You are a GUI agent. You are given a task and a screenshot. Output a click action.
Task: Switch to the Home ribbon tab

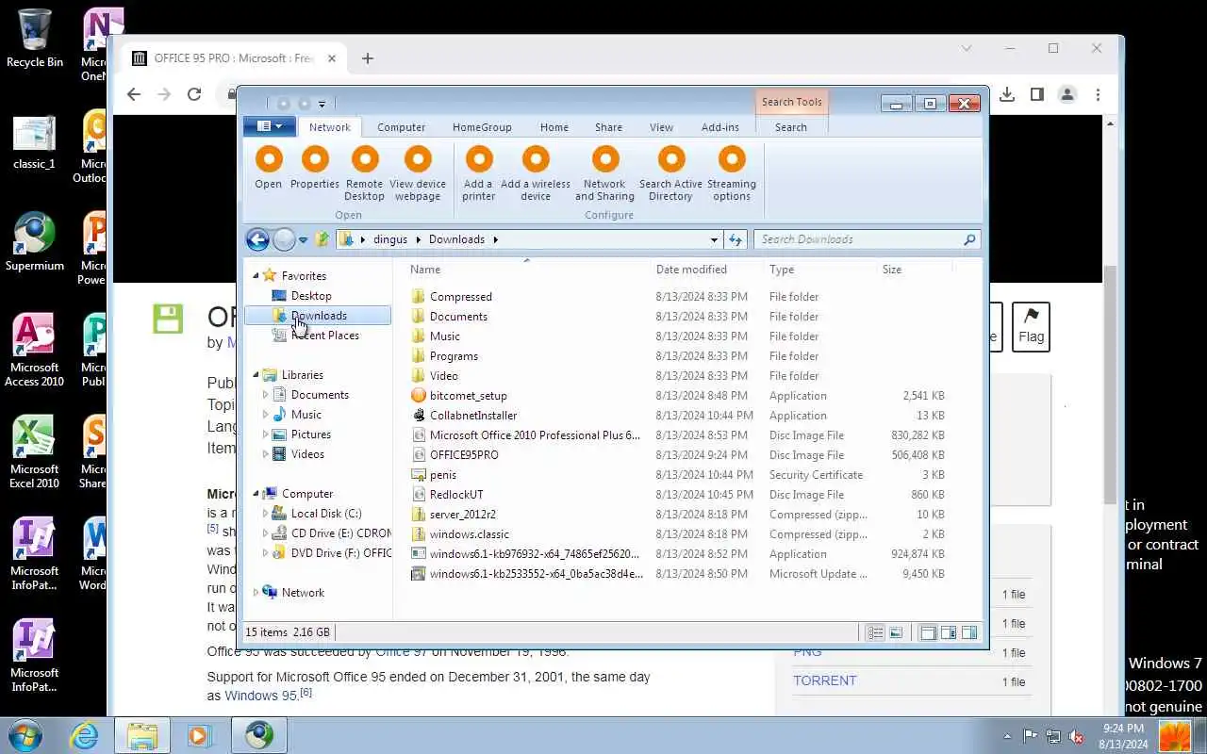(554, 127)
